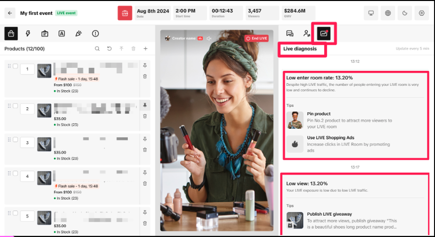Search products with the magnifier icon
435x237 pixels.
(x=97, y=49)
